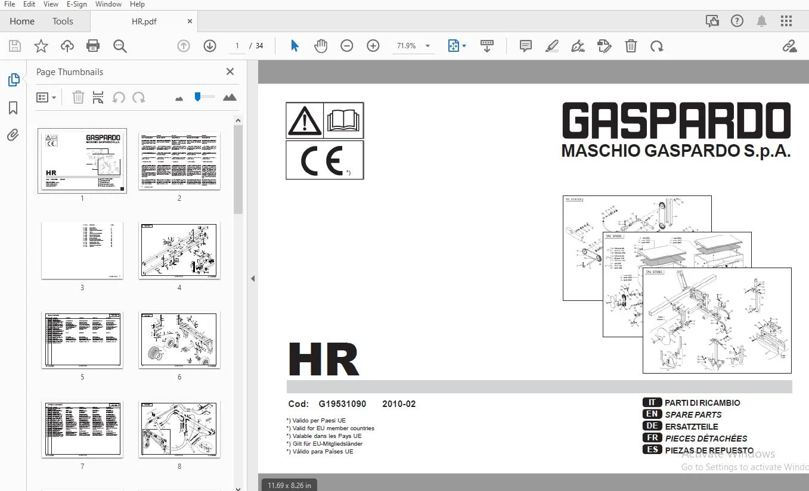Select the arrow selection tool
Viewport: 809px width, 491px height.
pyautogui.click(x=295, y=46)
